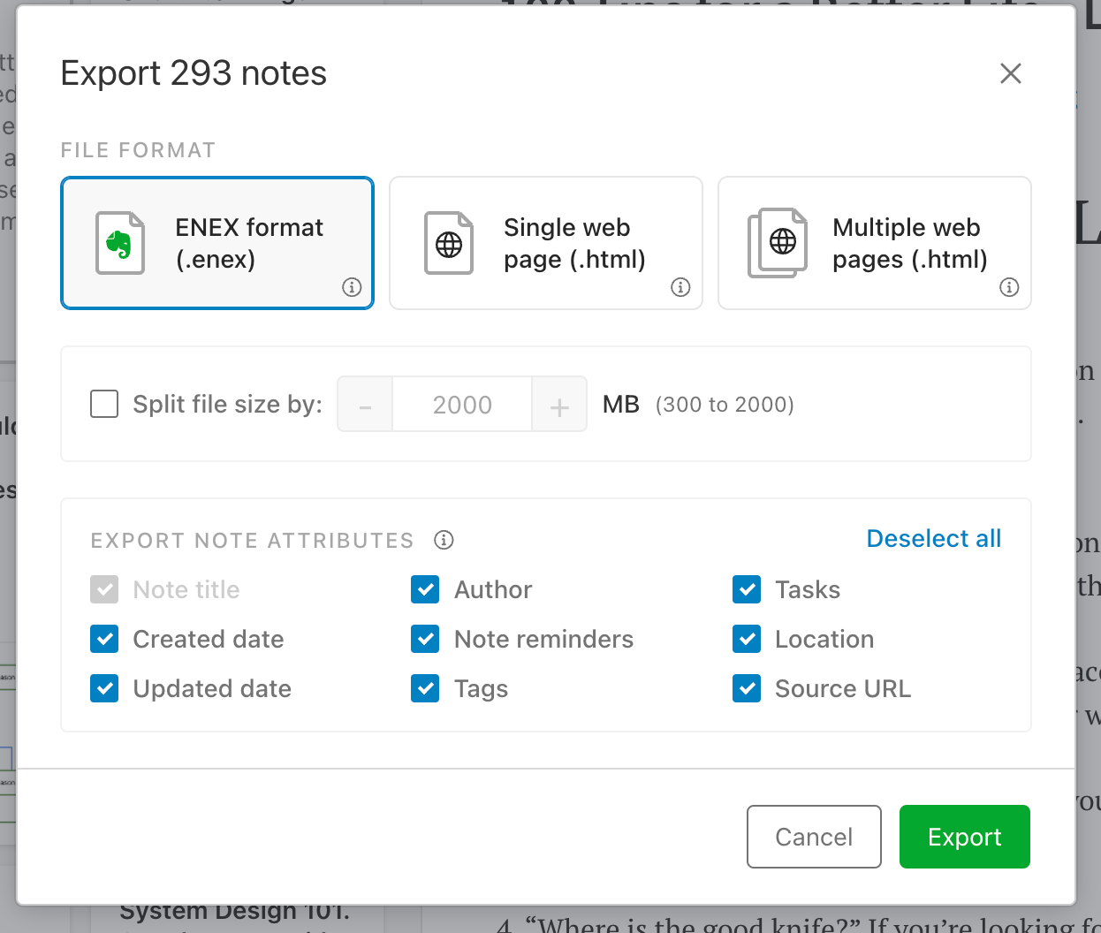The height and width of the screenshot is (933, 1101).
Task: Close the Export notes dialog
Action: click(x=1010, y=73)
